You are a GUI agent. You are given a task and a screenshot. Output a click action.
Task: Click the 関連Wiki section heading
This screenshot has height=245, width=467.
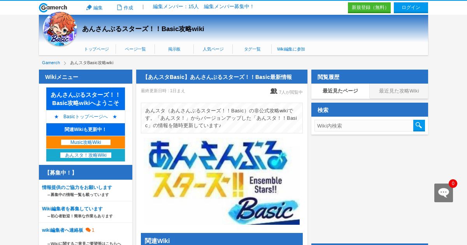click(222, 240)
